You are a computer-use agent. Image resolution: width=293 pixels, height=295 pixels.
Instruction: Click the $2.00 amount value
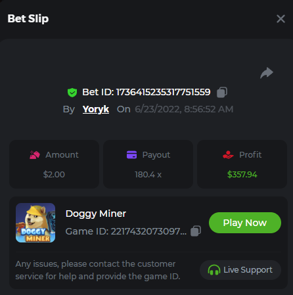pyautogui.click(x=54, y=175)
